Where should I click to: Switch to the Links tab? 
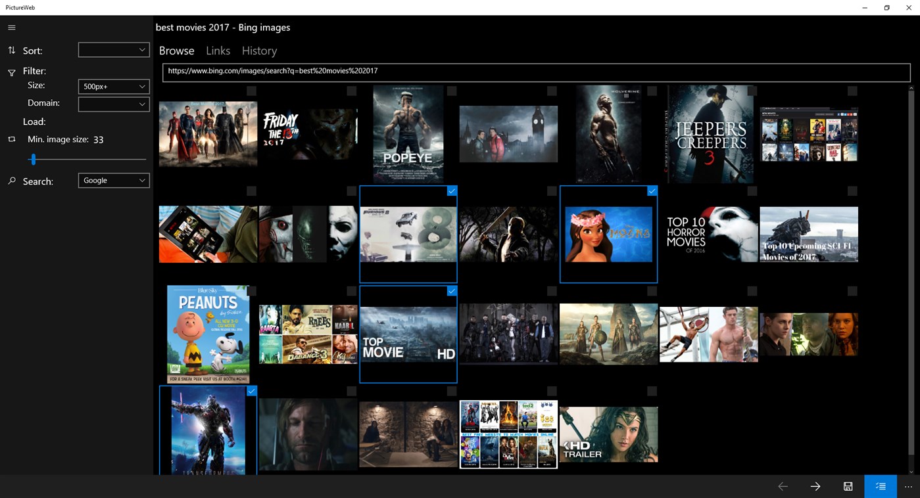coord(218,51)
